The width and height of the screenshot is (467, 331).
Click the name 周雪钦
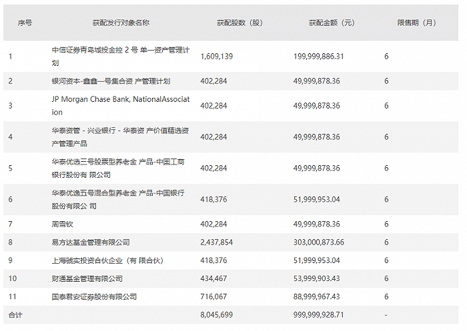pyautogui.click(x=62, y=224)
